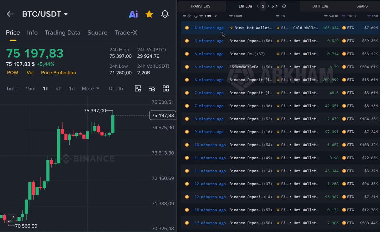Toggle the favorite star for BTC/USDT
The width and height of the screenshot is (380, 232).
point(149,14)
